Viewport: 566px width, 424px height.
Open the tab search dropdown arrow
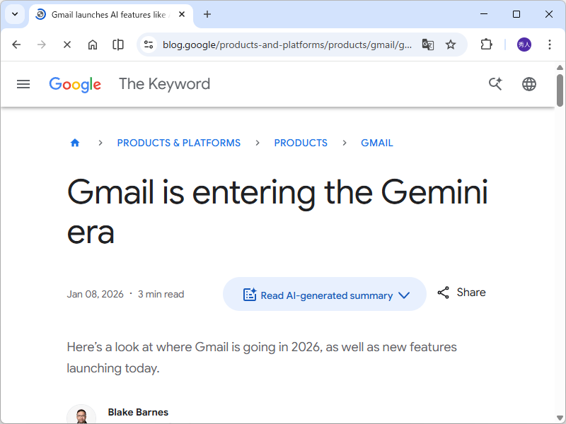(x=15, y=14)
